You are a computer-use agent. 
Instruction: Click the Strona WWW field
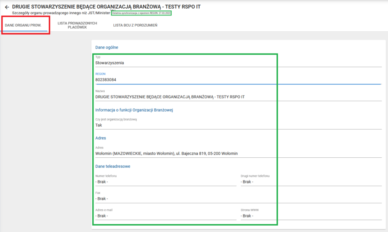point(311,216)
